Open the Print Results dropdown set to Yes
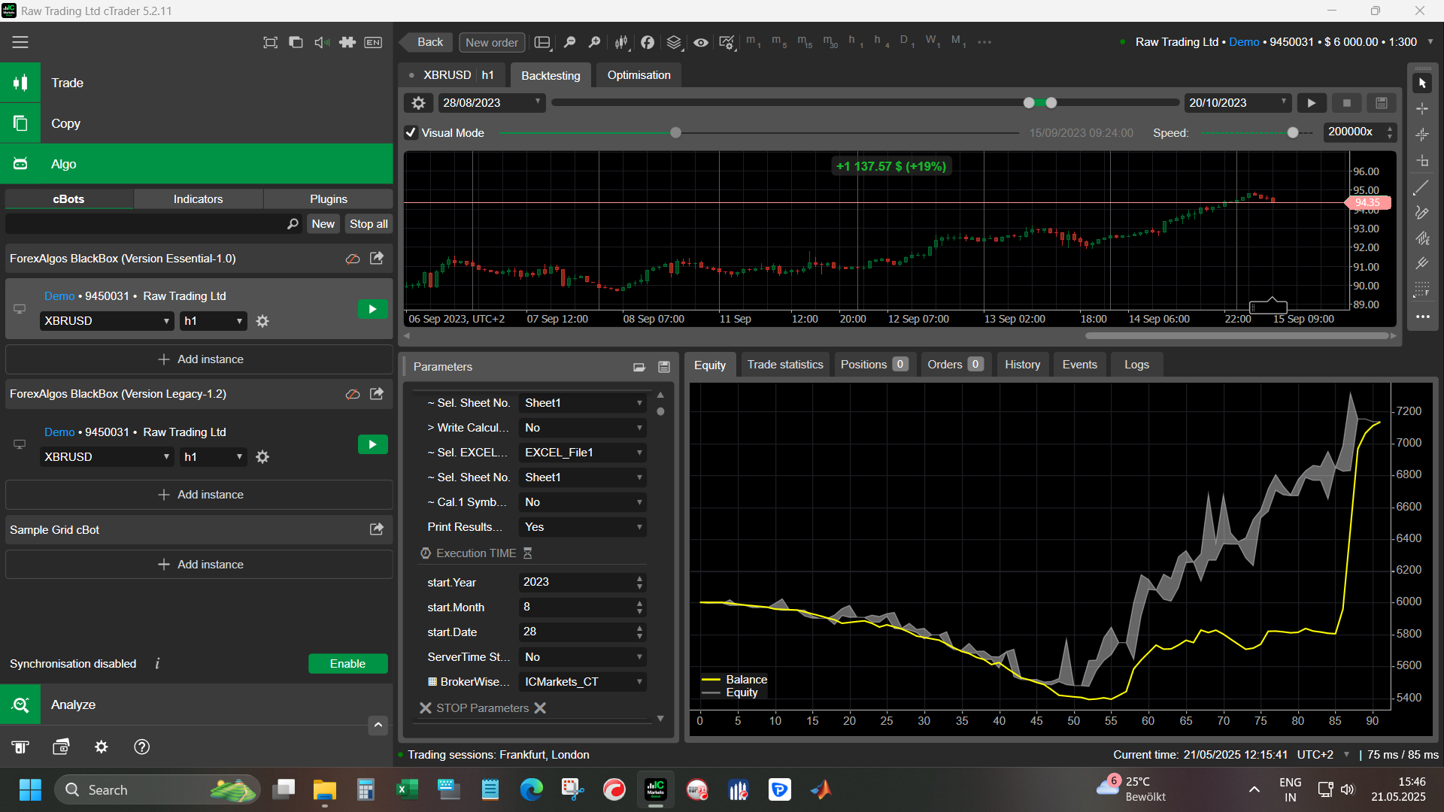The width and height of the screenshot is (1444, 812). pos(583,527)
